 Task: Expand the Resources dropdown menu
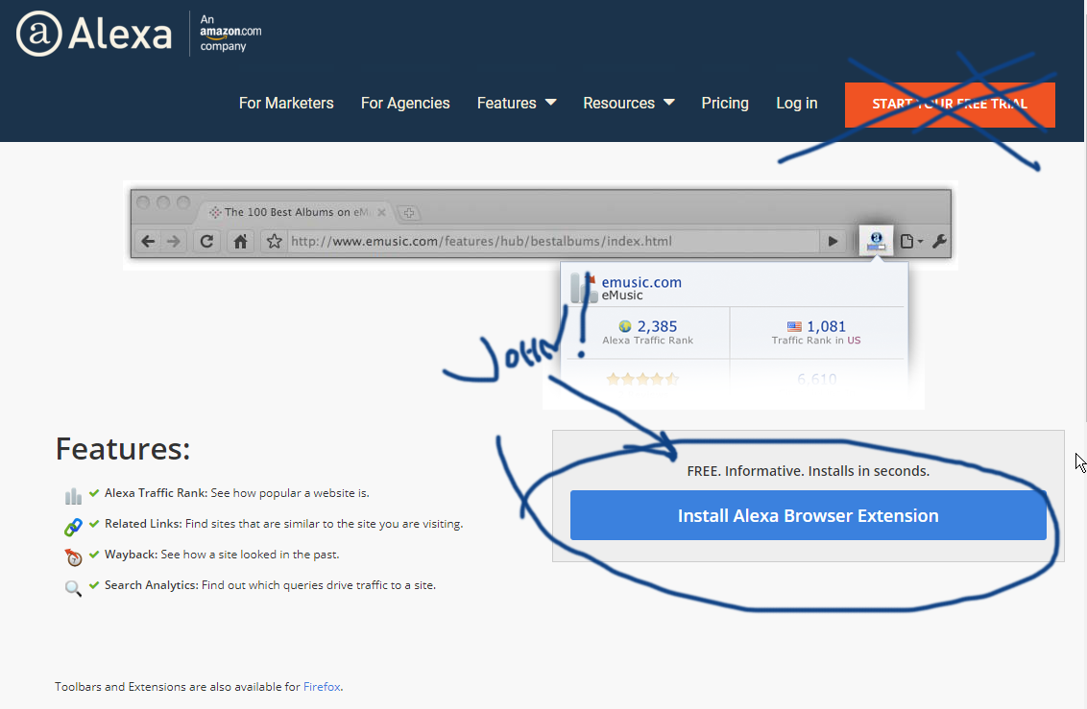tap(629, 104)
